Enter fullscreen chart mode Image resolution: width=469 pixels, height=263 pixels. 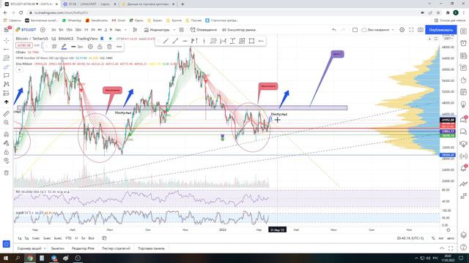[411, 30]
